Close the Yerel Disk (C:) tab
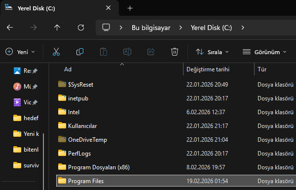Image resolution: width=296 pixels, height=190 pixels. tap(109, 8)
